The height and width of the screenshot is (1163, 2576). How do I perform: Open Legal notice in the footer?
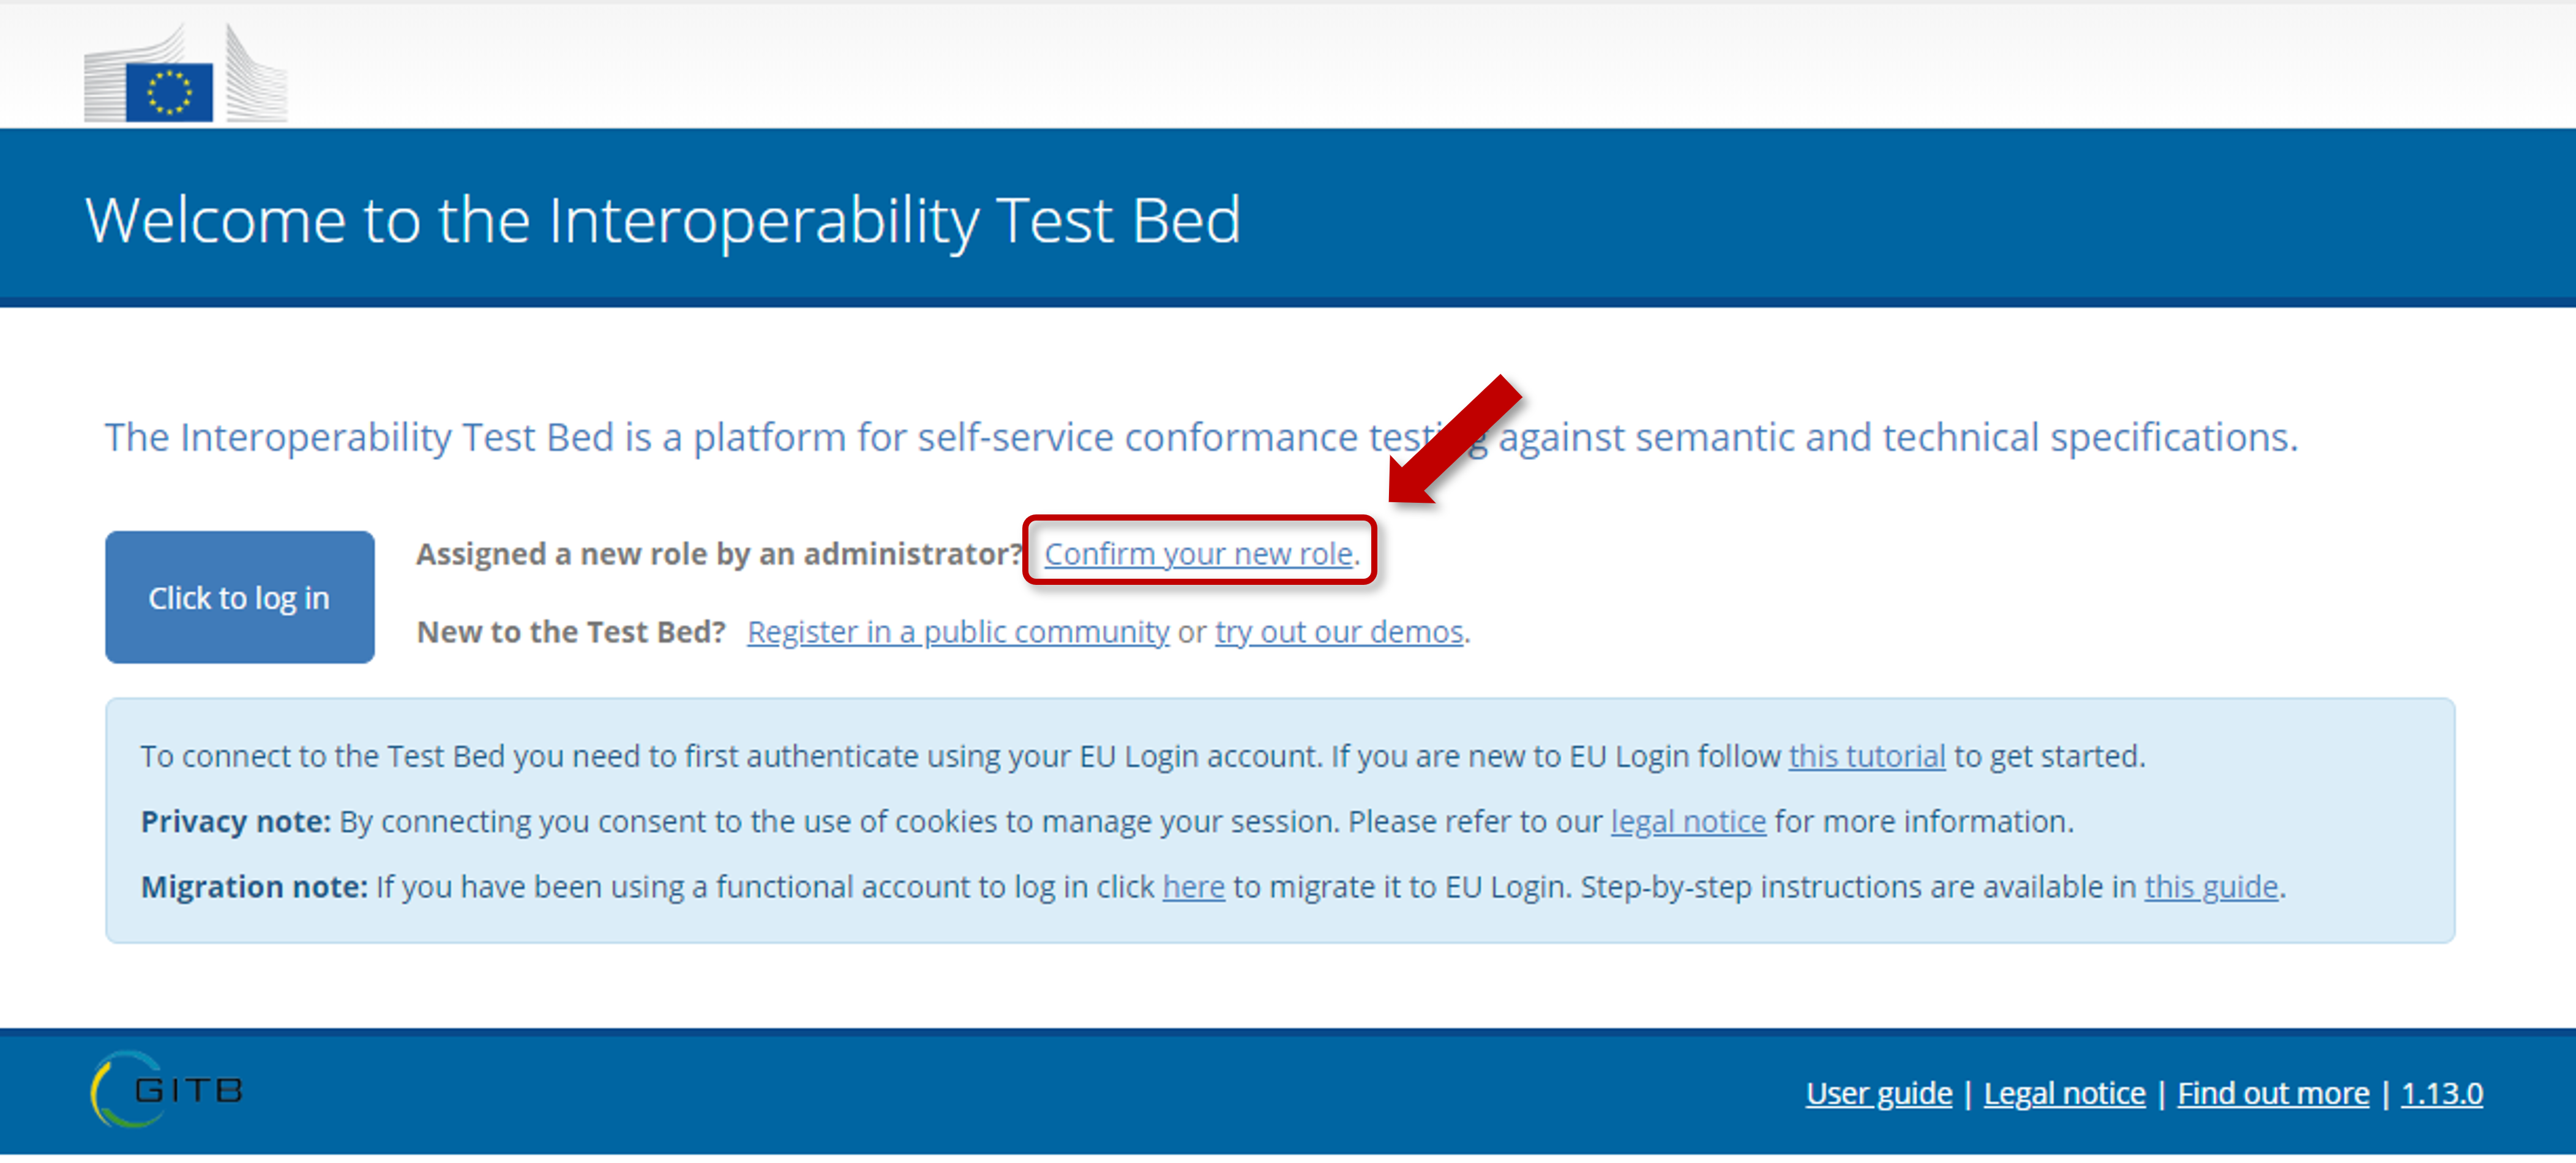2064,1093
